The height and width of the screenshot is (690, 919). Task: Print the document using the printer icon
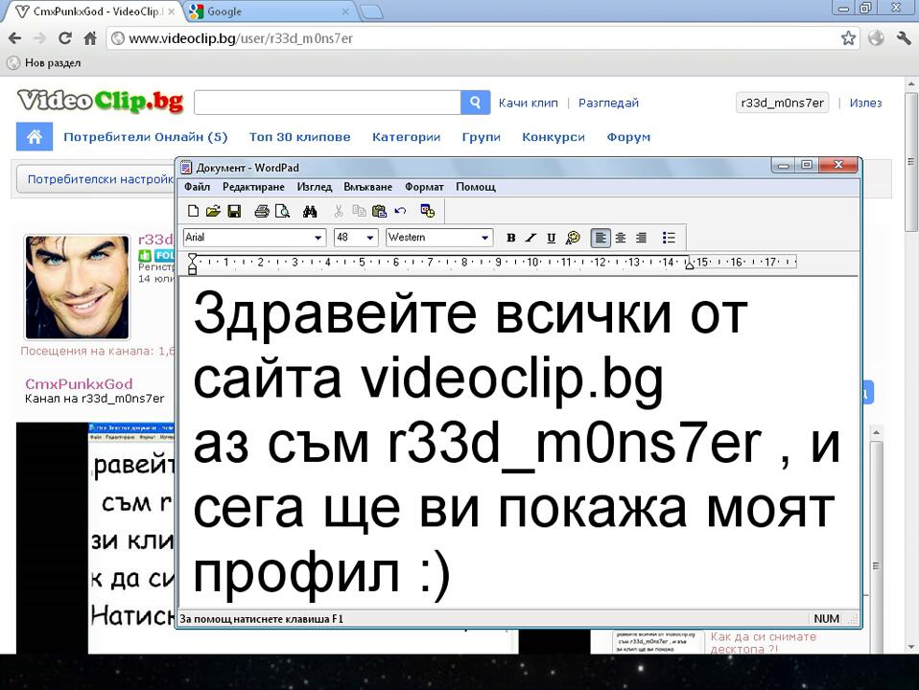(x=261, y=211)
